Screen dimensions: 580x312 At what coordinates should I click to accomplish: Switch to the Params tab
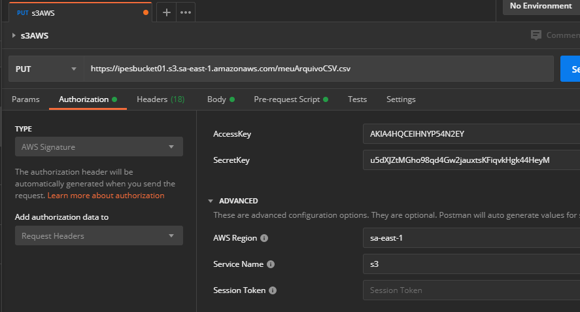point(26,99)
